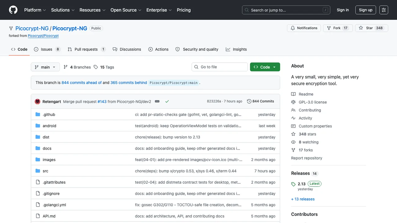The height and width of the screenshot is (223, 397).
Task: Click the Picocrypt-NG repository name link
Action: pyautogui.click(x=70, y=28)
